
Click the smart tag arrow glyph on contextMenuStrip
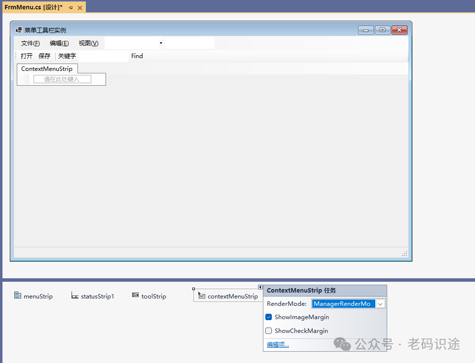pyautogui.click(x=260, y=287)
